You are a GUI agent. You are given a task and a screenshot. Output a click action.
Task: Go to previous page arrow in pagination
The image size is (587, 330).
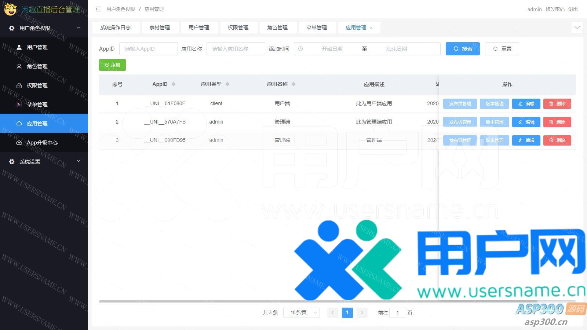coord(333,313)
